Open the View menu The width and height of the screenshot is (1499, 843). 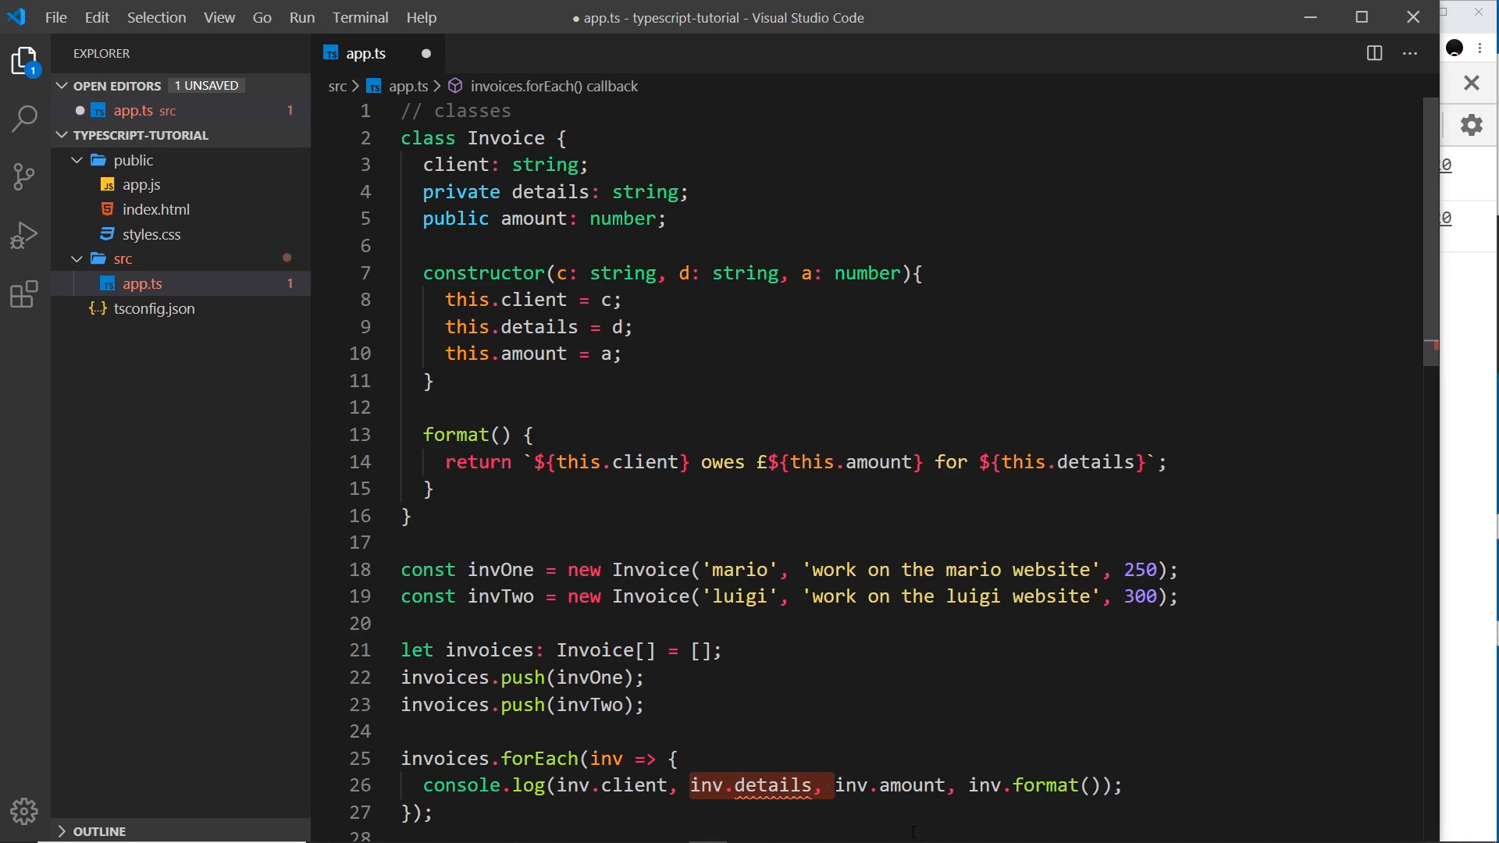tap(219, 17)
